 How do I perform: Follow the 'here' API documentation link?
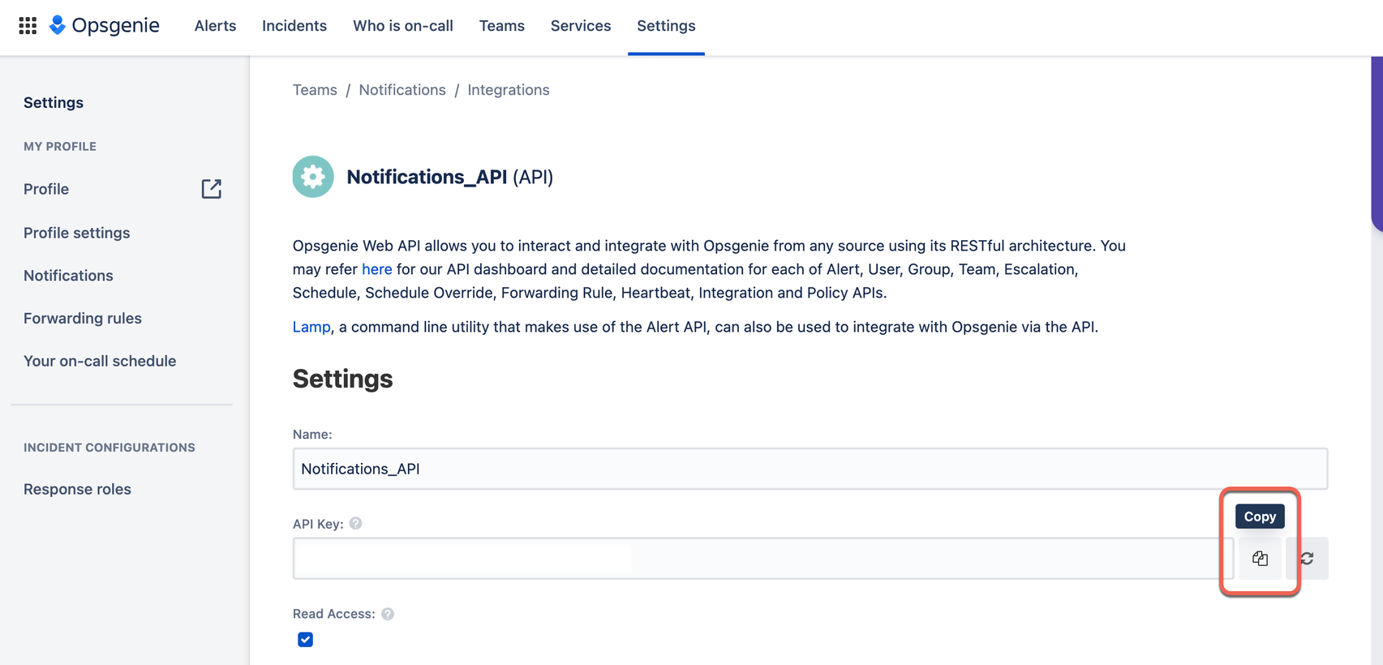[x=376, y=269]
